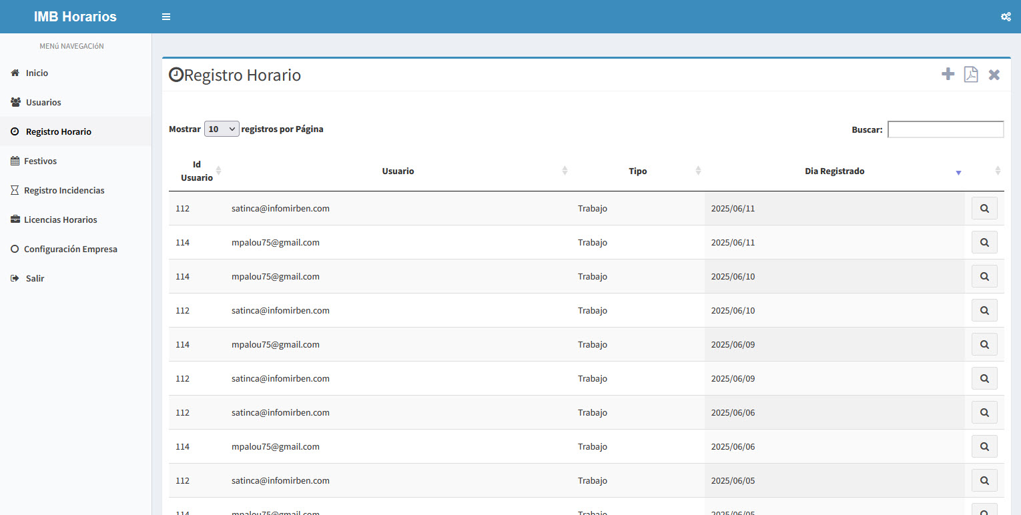View details of mpalou75 2025/06/06 record
This screenshot has height=515, width=1021.
click(x=984, y=446)
